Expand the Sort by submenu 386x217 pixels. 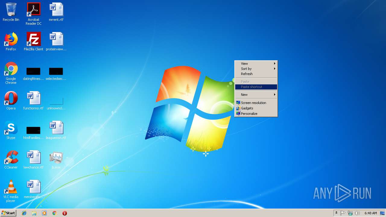(256, 69)
